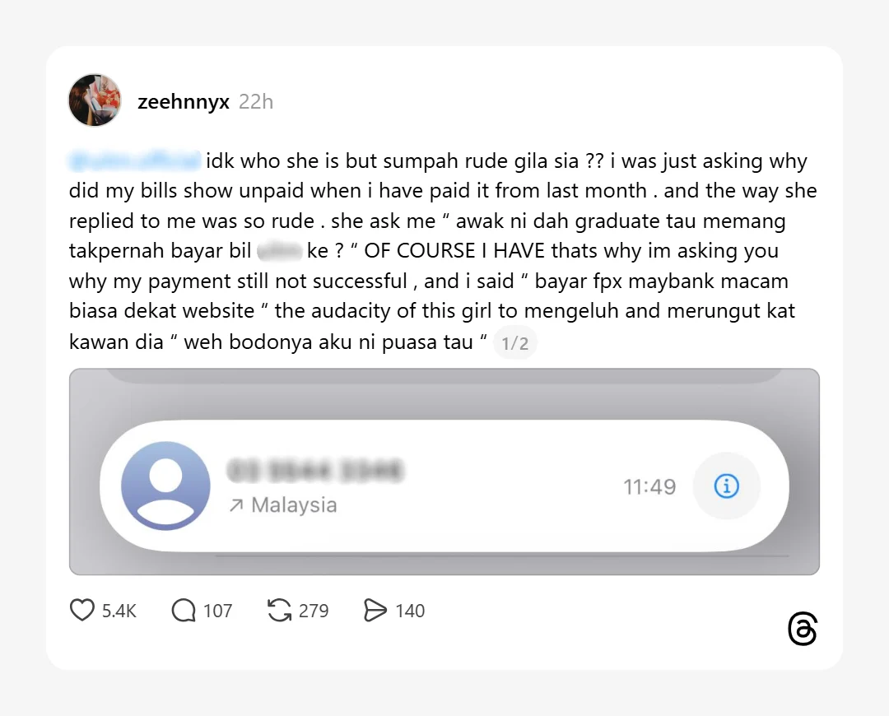Viewport: 889px width, 716px height.
Task: Open comments with the speech bubble icon
Action: tap(183, 611)
